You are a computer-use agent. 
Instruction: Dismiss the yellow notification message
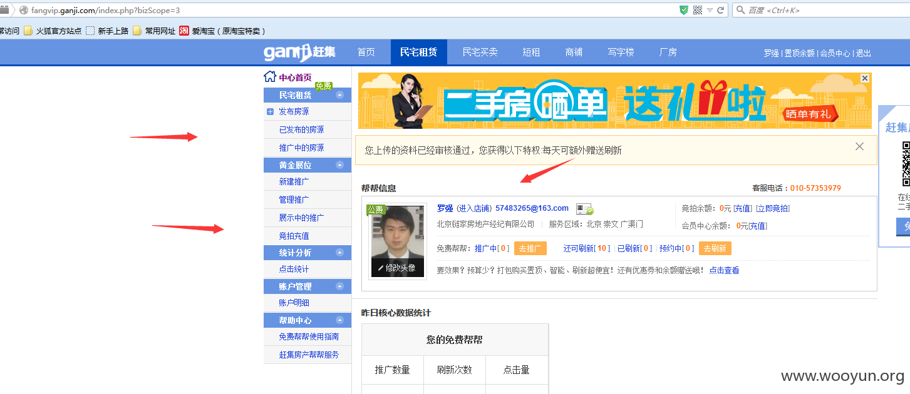(859, 146)
